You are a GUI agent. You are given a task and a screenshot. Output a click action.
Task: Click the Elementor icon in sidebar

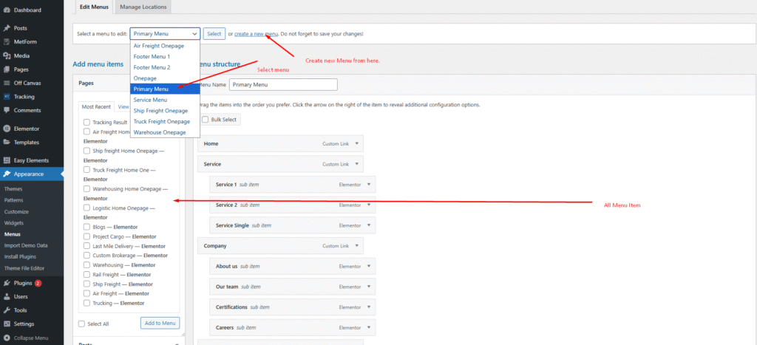pos(7,129)
